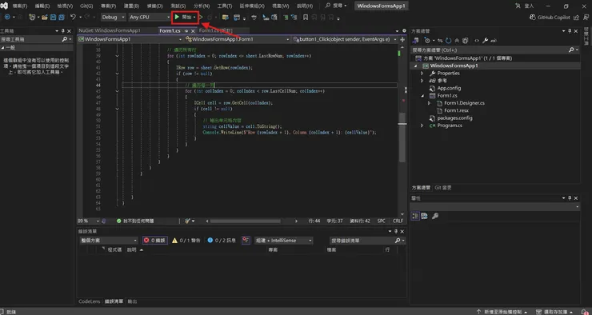Open the Error List scope dropdown
The height and width of the screenshot is (315, 592).
coord(109,241)
